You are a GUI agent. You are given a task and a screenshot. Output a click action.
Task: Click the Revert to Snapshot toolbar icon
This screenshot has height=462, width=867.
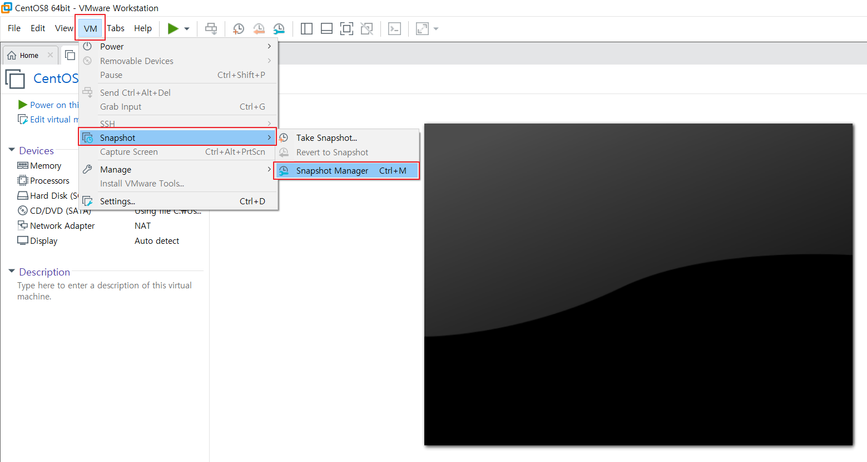coord(259,29)
